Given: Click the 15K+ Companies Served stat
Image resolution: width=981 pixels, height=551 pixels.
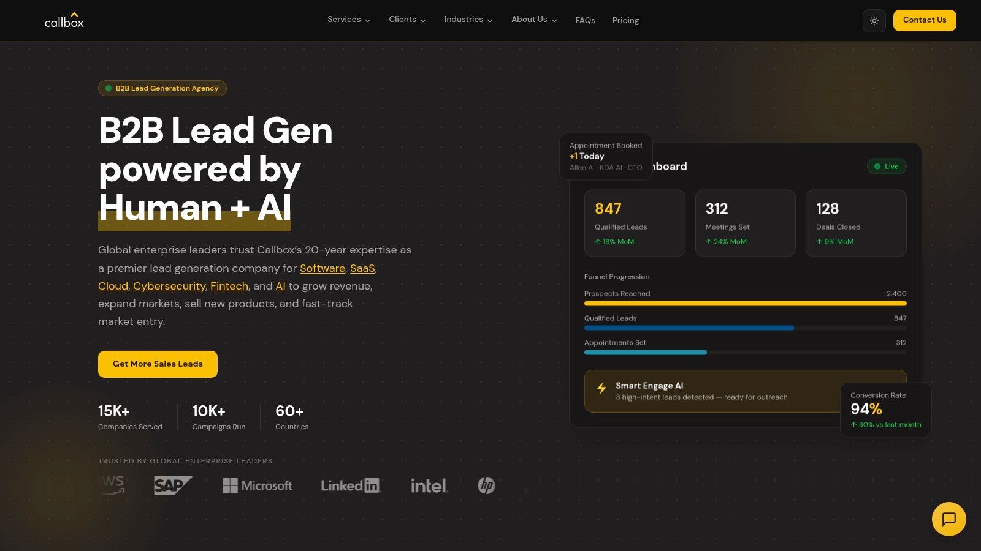Looking at the screenshot, I should point(130,417).
